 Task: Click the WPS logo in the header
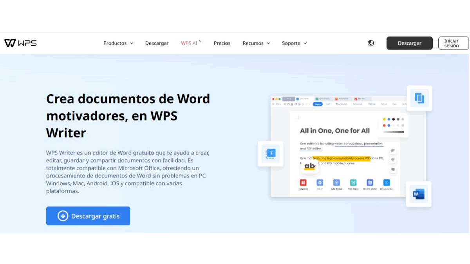coord(20,43)
